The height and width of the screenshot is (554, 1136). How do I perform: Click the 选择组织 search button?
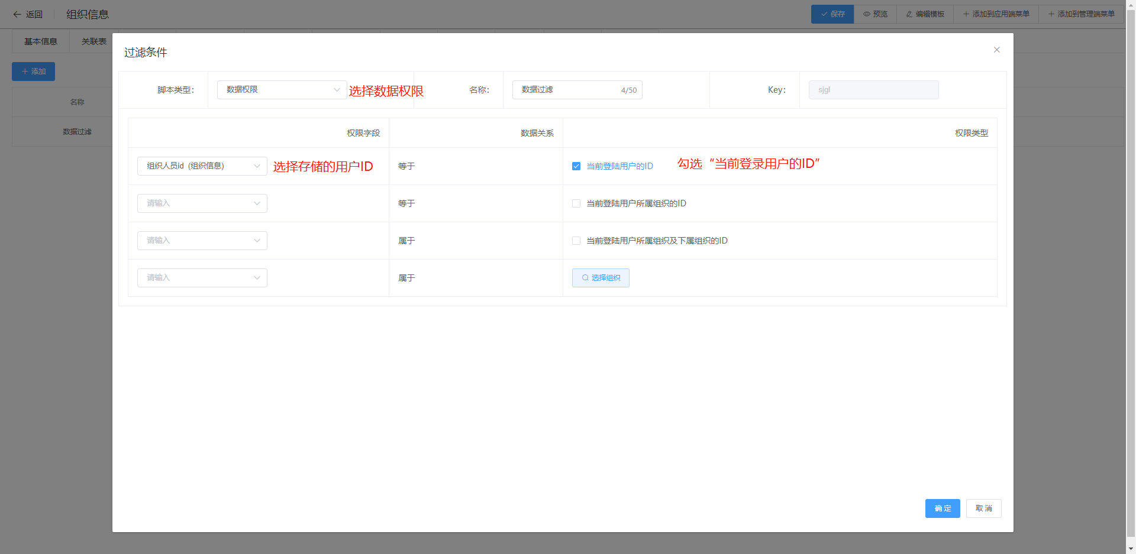[601, 278]
